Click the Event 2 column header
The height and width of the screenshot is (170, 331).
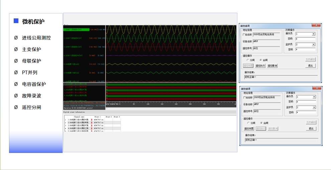109,117
